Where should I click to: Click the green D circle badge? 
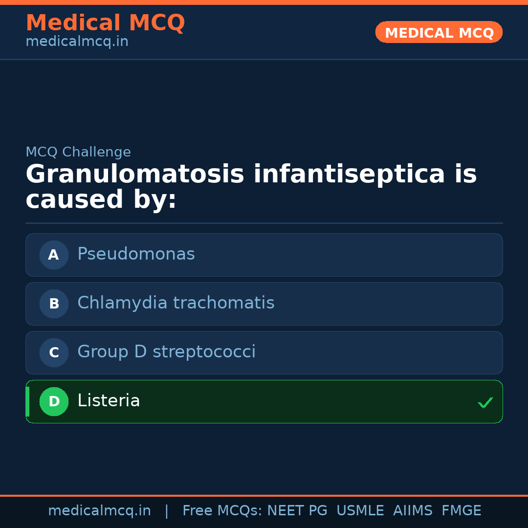tap(54, 401)
